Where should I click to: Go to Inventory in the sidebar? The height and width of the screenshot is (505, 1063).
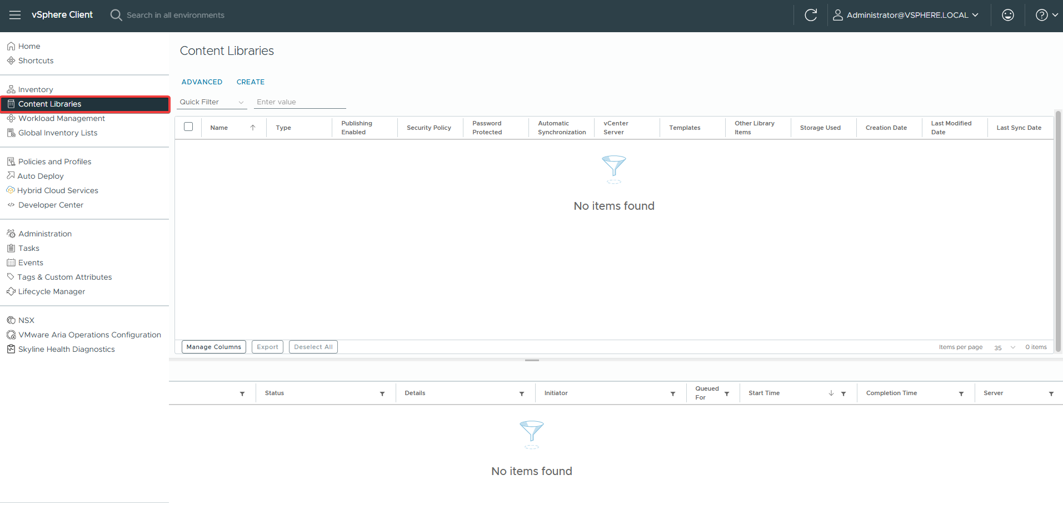click(x=36, y=89)
